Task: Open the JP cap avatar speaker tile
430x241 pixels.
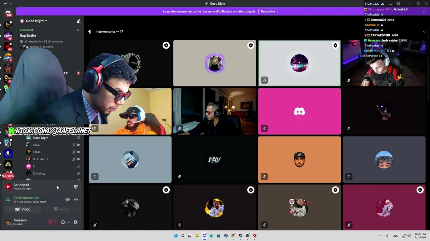Action: [299, 160]
